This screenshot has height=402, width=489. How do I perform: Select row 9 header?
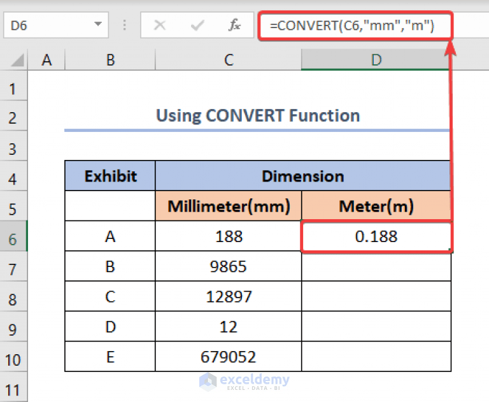13,327
